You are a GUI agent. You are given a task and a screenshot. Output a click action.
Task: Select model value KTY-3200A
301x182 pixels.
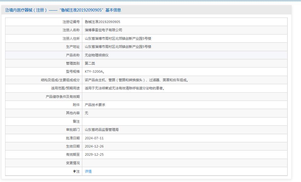pos(94,71)
